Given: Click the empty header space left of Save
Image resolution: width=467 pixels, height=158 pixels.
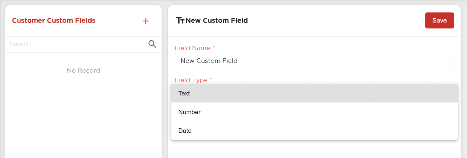Looking at the screenshot, I should (x=336, y=20).
